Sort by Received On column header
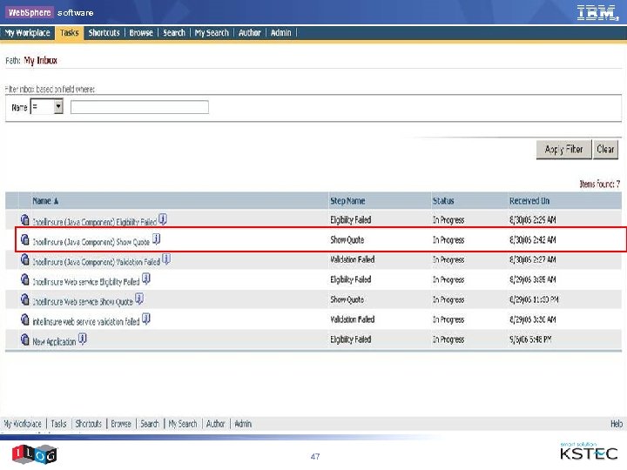 pos(529,201)
